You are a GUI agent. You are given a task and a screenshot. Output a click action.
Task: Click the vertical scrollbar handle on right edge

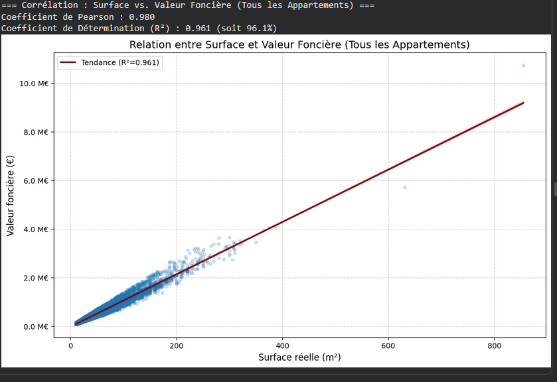click(x=554, y=188)
